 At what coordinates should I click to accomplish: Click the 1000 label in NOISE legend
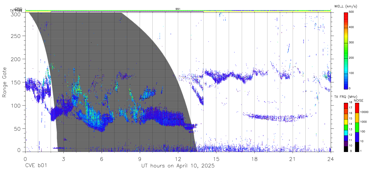click(363, 122)
